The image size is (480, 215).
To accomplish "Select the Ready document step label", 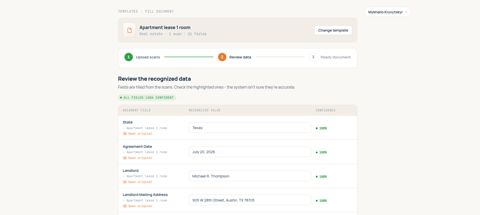I will (x=336, y=57).
